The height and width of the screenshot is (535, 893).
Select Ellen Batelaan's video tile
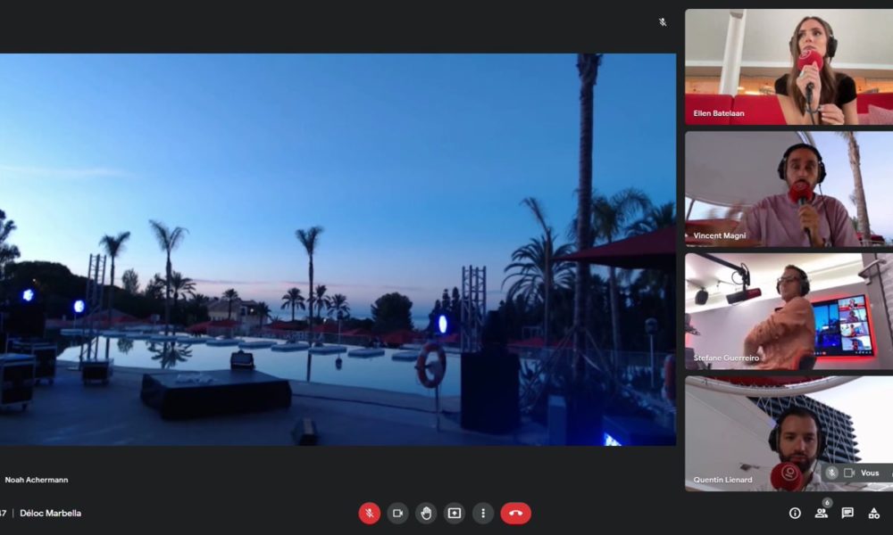point(789,67)
